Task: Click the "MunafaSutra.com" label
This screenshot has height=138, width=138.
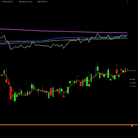Action: (26, 2)
